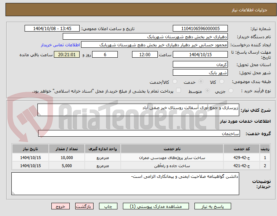Click the ایجاد کننده درخواست field
The width and height of the screenshot is (277, 216).
[x=154, y=45]
